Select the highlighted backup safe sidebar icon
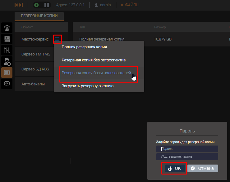This screenshot has width=230, height=182. pos(7,73)
